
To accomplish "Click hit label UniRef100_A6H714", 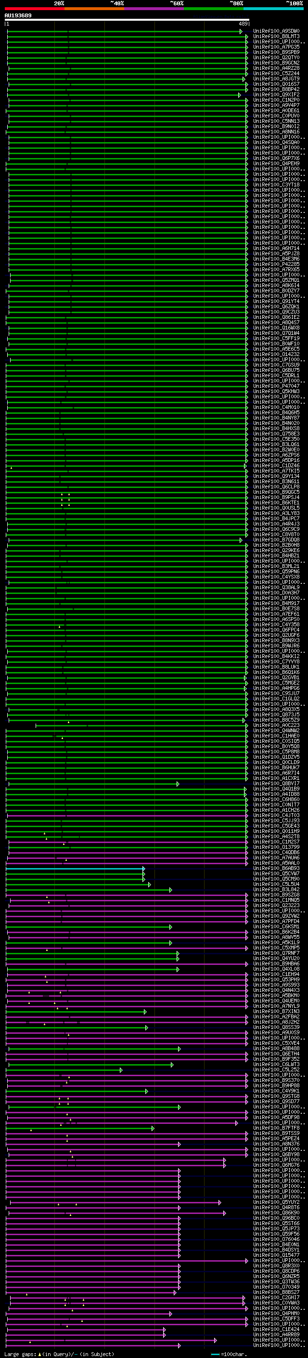I will (x=276, y=248).
